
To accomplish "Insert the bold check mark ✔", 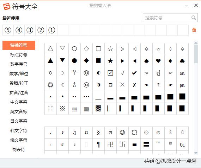I will [x=134, y=73].
